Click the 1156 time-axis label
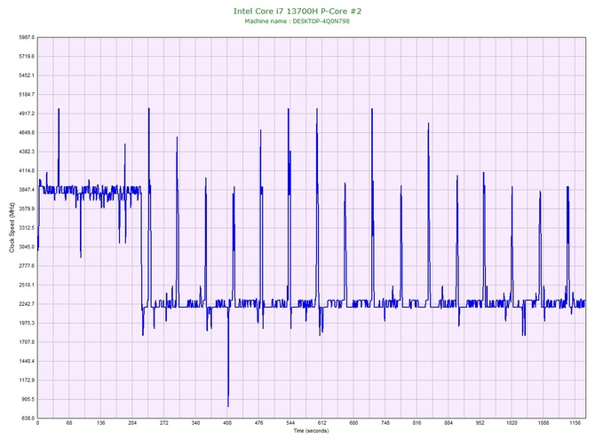The width and height of the screenshot is (595, 446). tap(575, 423)
